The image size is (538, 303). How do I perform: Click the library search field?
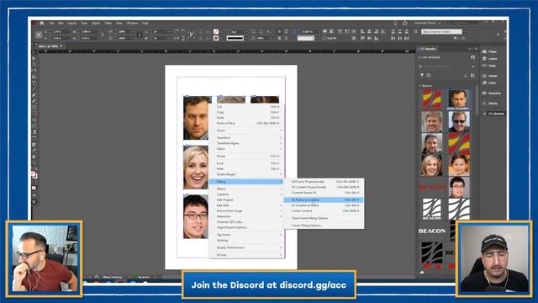click(x=447, y=66)
